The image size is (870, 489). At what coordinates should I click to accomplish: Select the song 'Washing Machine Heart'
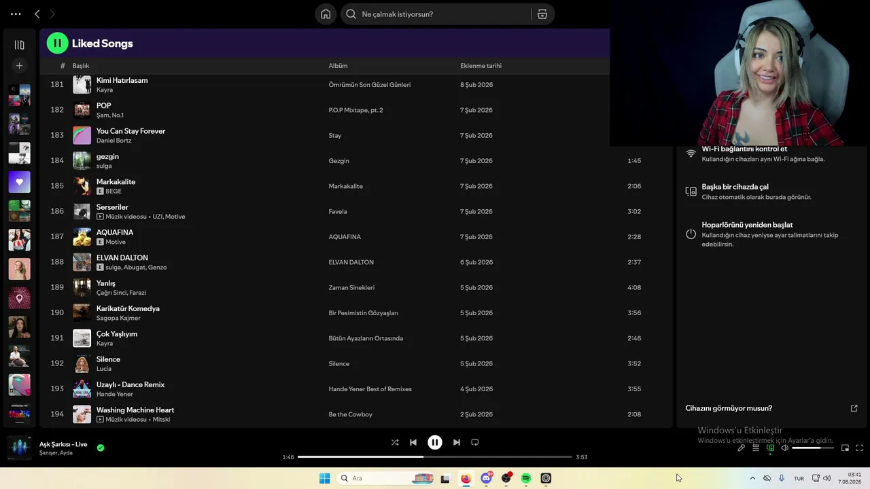[x=135, y=410]
